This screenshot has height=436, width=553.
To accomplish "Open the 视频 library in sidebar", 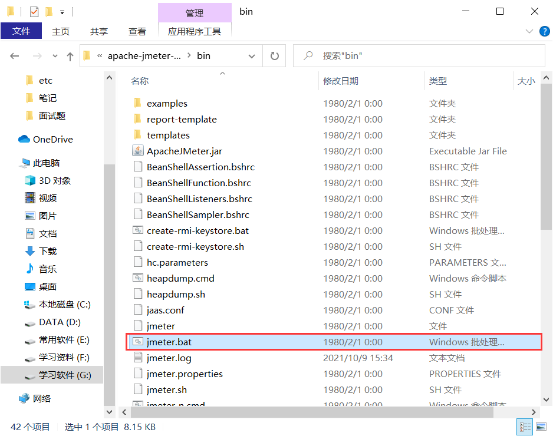I will pos(41,198).
